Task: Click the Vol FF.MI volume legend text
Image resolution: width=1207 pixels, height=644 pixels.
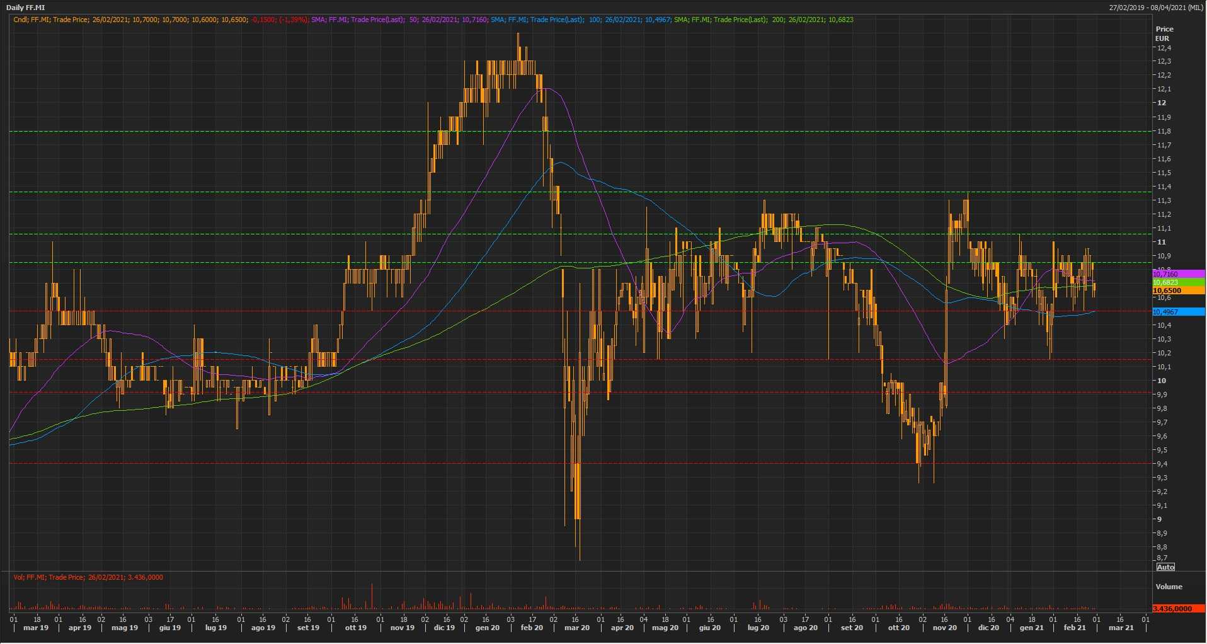Action: pyautogui.click(x=88, y=577)
